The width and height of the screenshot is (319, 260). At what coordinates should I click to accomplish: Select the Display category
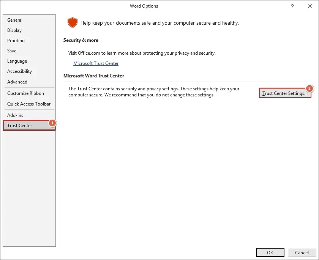click(29, 30)
